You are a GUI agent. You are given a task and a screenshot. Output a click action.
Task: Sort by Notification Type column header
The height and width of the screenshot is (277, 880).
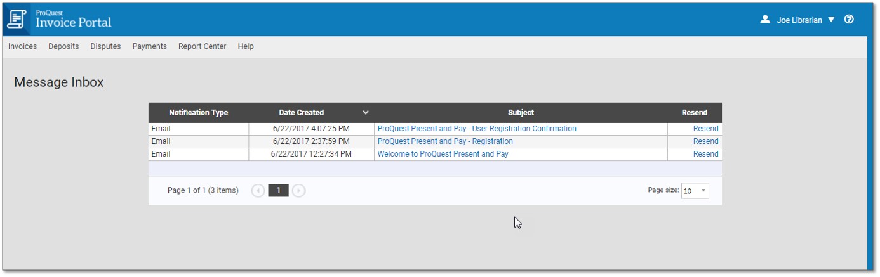click(x=198, y=113)
